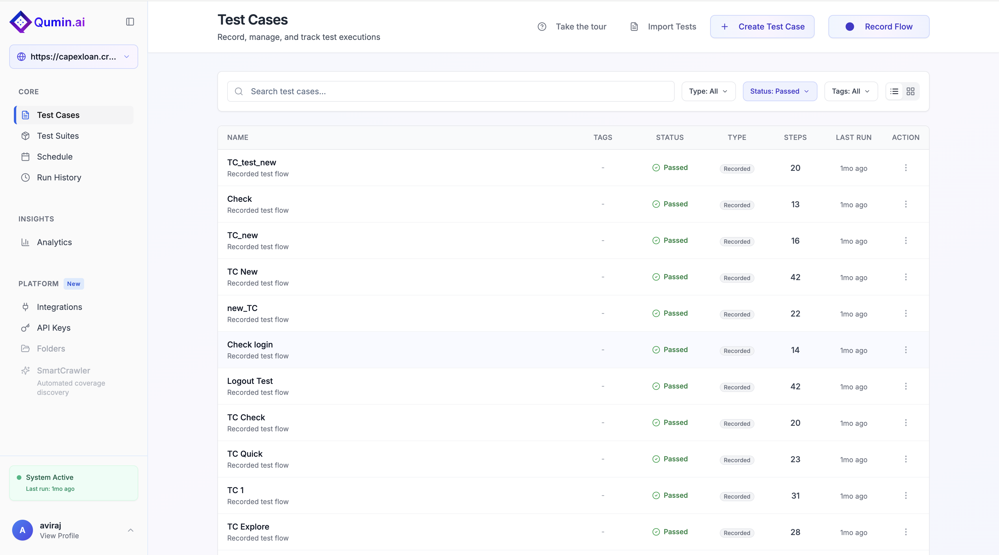Open the Tags: All filter dropdown

pyautogui.click(x=850, y=92)
